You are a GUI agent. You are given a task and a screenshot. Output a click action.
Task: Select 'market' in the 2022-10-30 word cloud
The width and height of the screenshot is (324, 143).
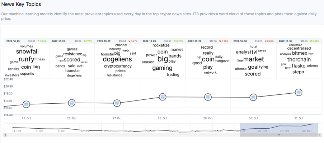pos(254,59)
